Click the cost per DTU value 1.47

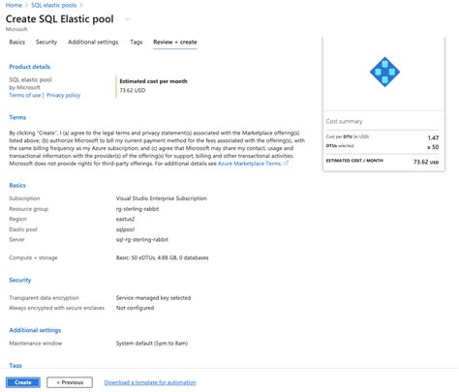tap(433, 137)
